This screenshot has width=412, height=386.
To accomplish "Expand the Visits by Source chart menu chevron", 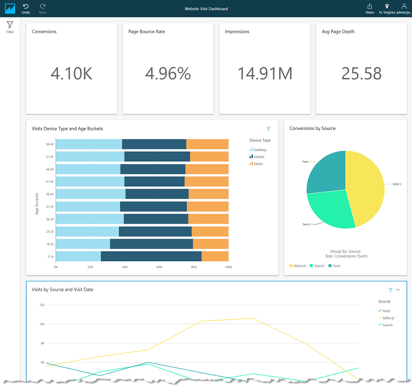I will pos(398,290).
